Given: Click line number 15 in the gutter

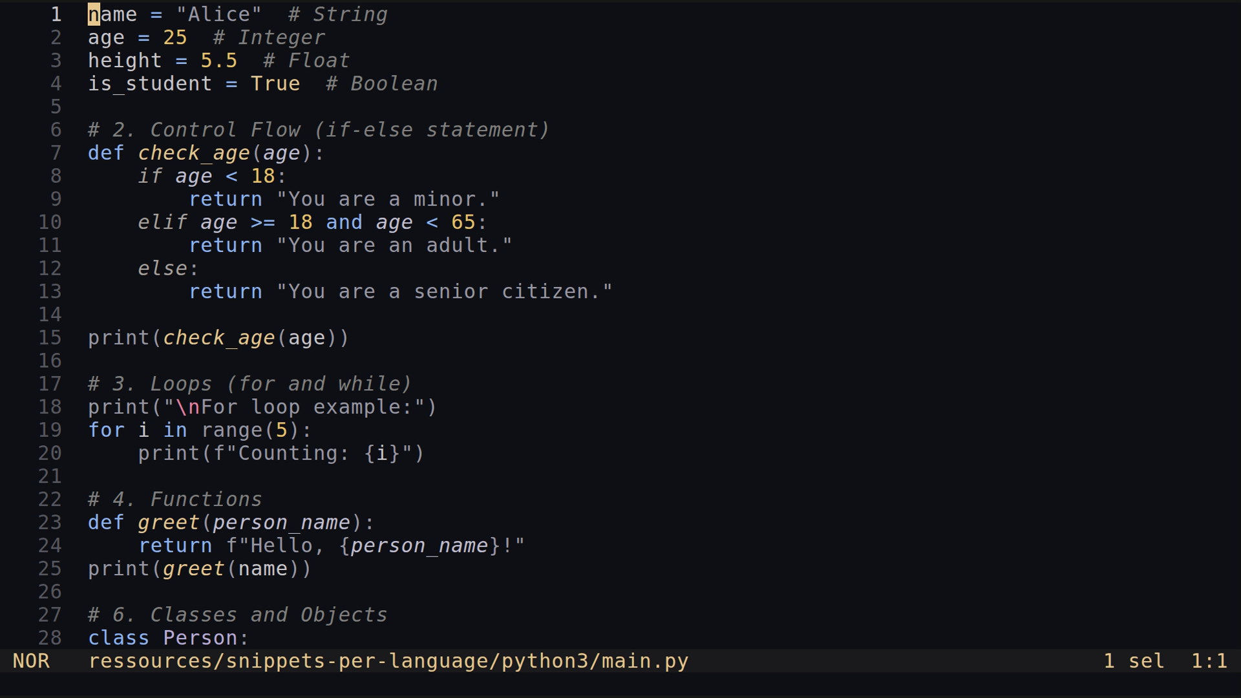Looking at the screenshot, I should click(50, 337).
